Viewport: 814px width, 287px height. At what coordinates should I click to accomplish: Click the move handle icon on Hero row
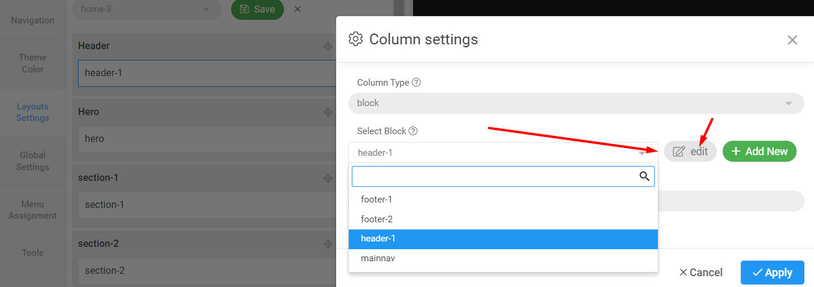coord(328,112)
